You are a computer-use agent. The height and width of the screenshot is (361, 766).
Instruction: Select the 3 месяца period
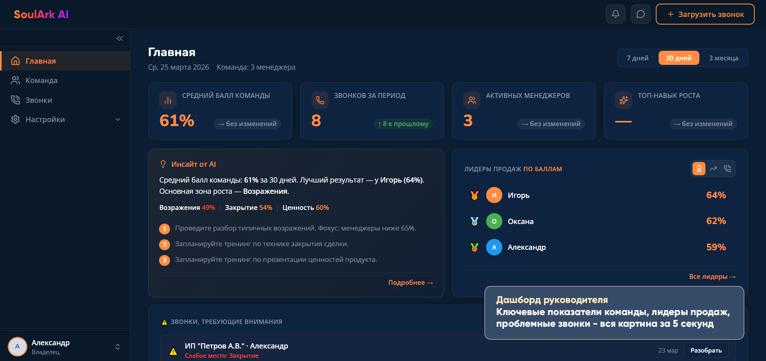coord(724,58)
